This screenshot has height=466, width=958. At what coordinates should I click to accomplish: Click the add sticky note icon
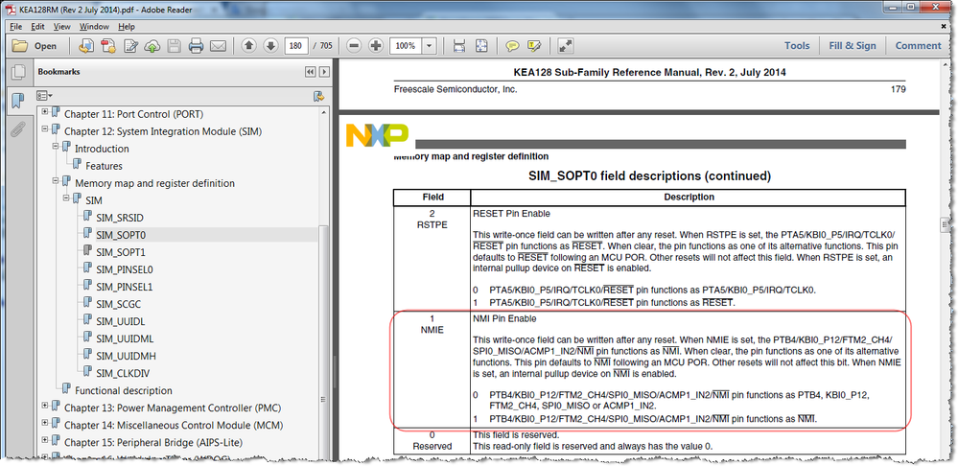(x=512, y=46)
